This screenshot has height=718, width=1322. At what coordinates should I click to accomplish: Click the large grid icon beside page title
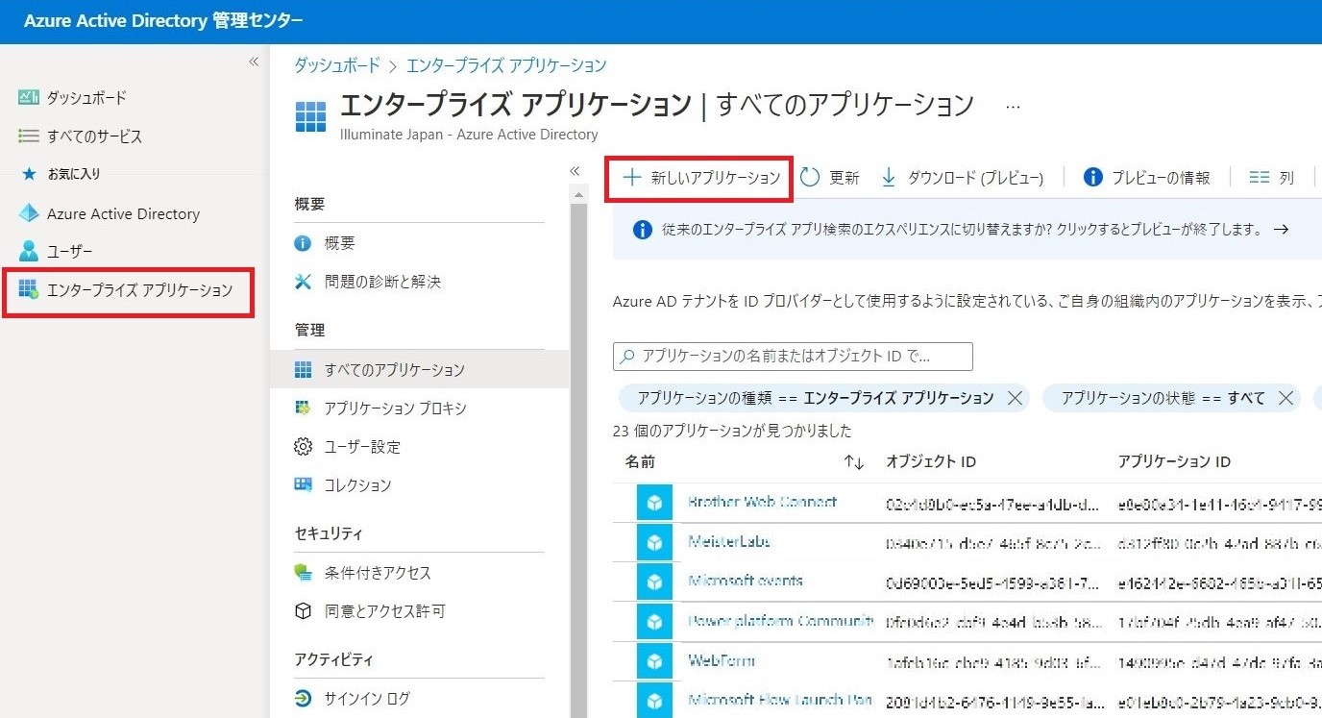(x=310, y=116)
